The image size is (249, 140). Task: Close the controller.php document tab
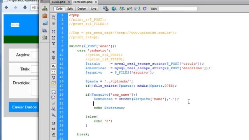[x=96, y=2]
